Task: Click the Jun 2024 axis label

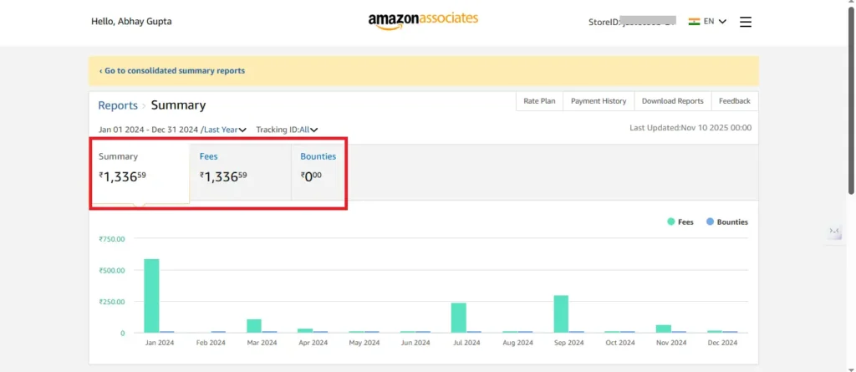Action: [415, 343]
